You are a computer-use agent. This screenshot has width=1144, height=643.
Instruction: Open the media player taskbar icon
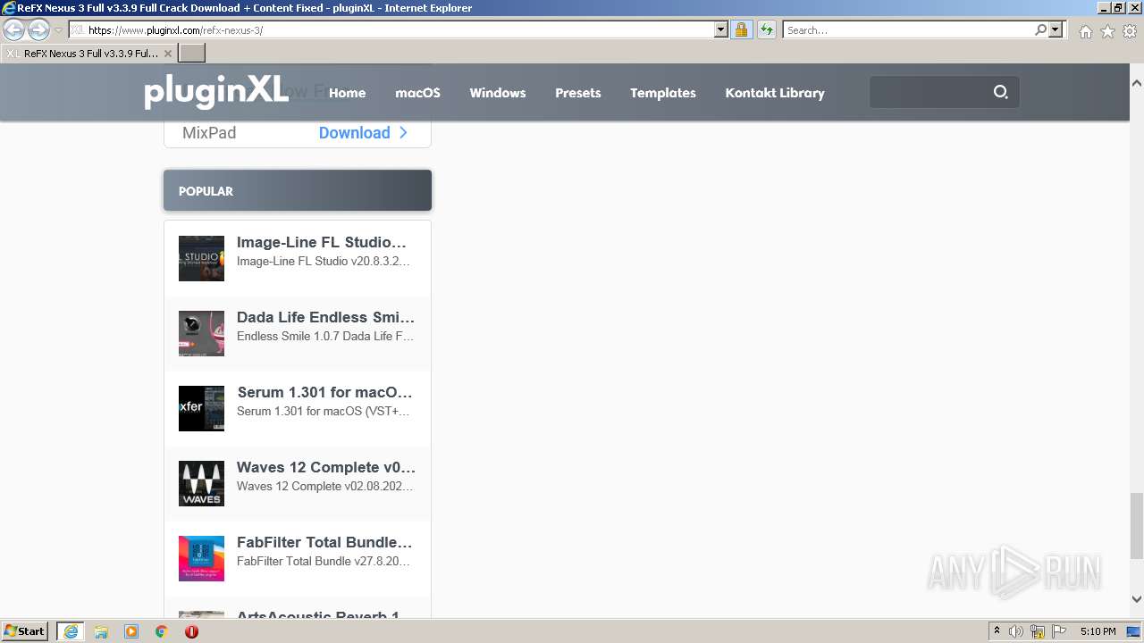131,631
